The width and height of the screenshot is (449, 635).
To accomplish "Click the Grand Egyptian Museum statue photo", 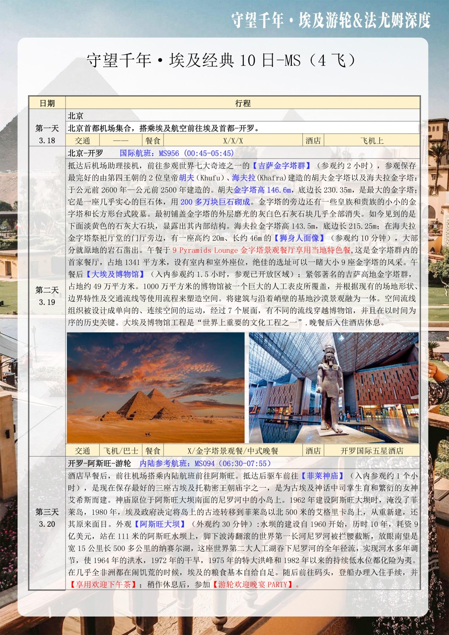I will click(334, 388).
